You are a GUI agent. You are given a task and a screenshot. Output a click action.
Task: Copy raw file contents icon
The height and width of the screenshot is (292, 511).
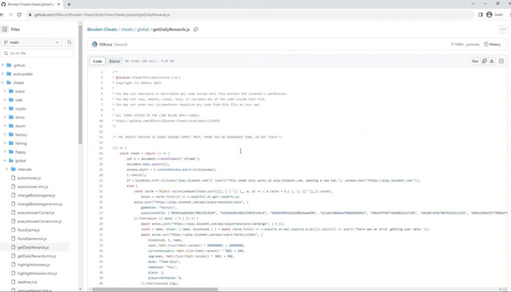tap(484, 61)
